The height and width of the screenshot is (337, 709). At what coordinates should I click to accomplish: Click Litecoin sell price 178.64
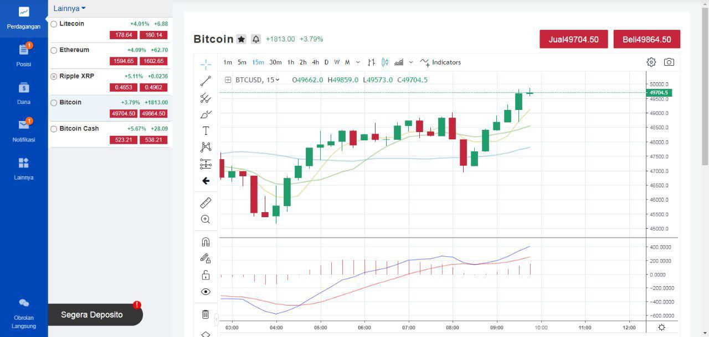[123, 35]
